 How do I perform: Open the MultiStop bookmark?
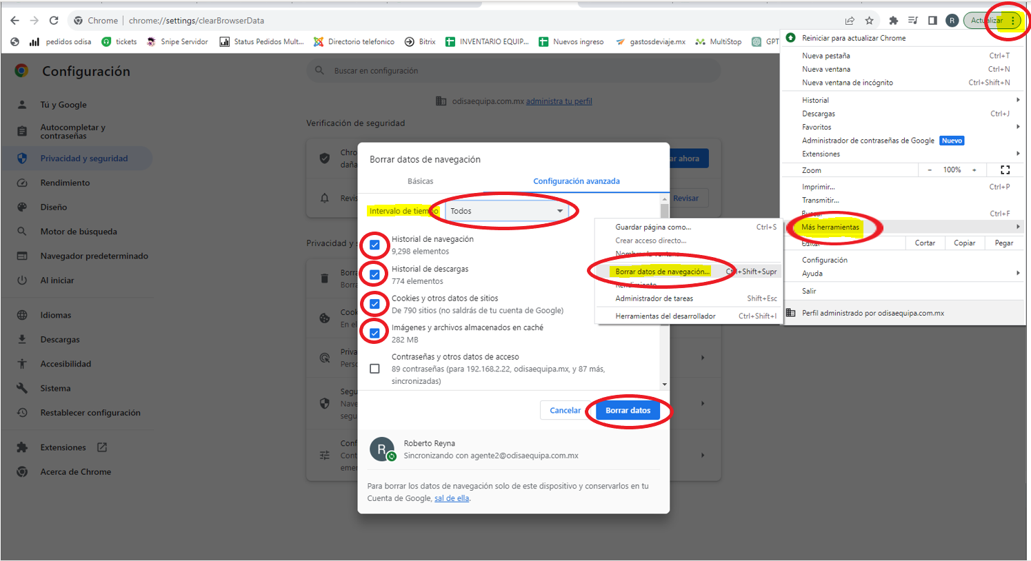click(719, 42)
